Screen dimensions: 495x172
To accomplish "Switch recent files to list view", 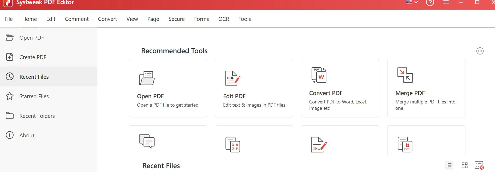I will [449, 165].
